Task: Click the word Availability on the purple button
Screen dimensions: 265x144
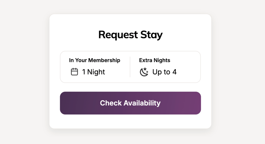Action: pyautogui.click(x=142, y=103)
